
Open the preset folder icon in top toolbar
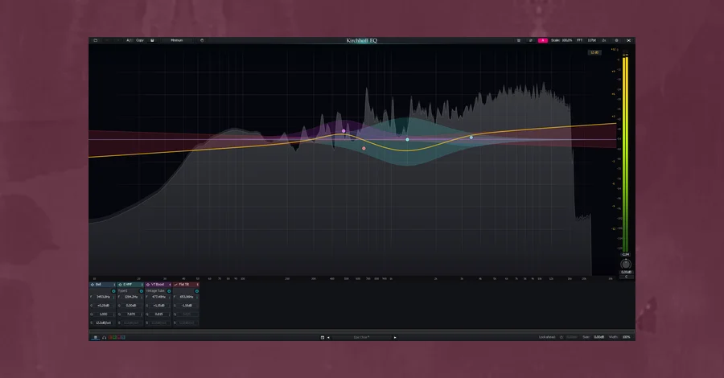96,40
